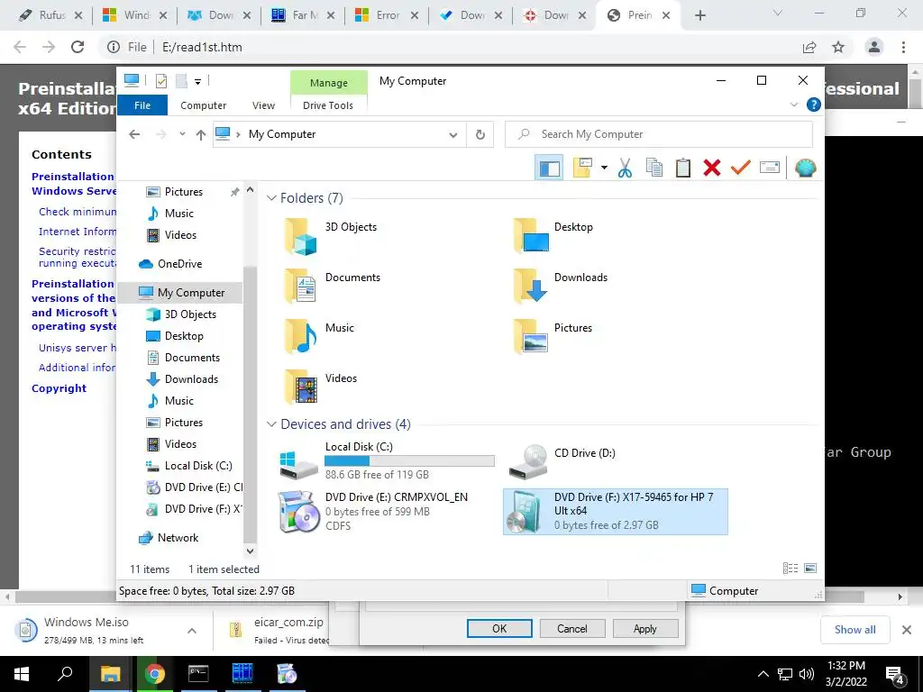Click the Apply button in dialog
Screen dimensions: 923x692
[x=645, y=628]
